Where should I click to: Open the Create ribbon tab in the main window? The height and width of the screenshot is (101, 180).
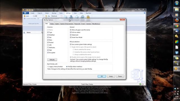pyautogui.click(x=32, y=13)
